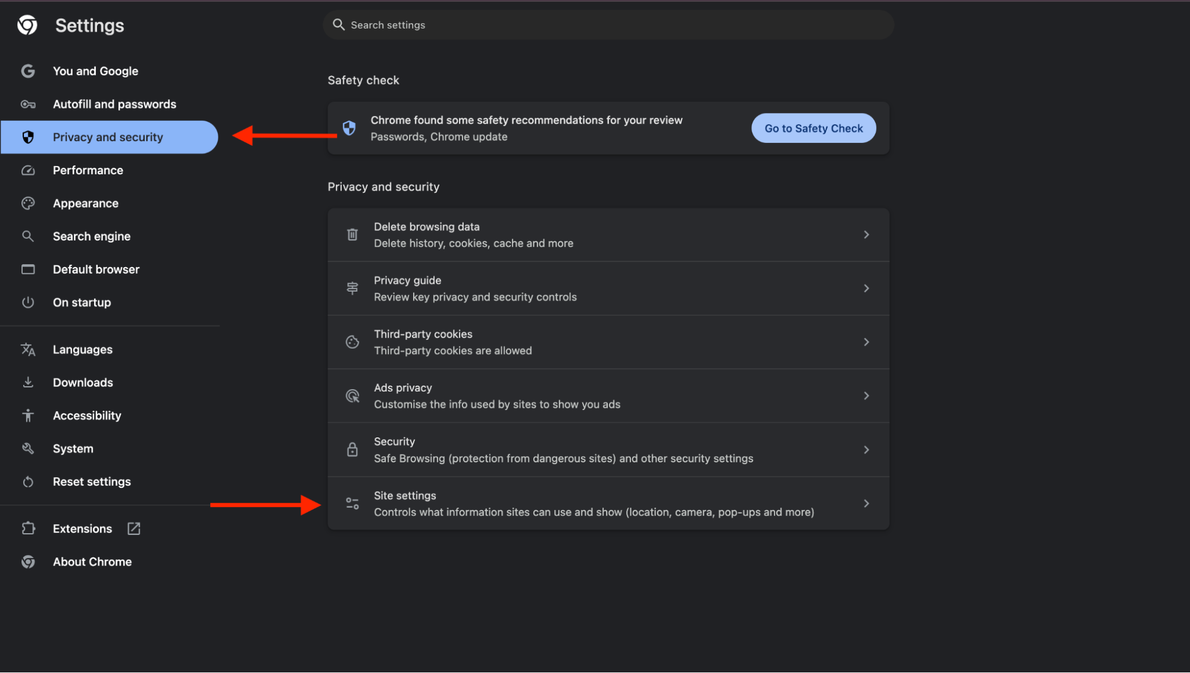Select Privacy and security in the sidebar
1190x673 pixels.
pyautogui.click(x=108, y=137)
